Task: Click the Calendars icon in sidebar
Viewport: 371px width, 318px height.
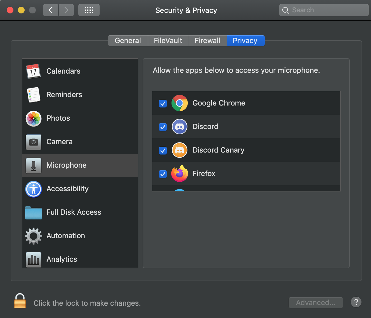Action: pos(33,71)
